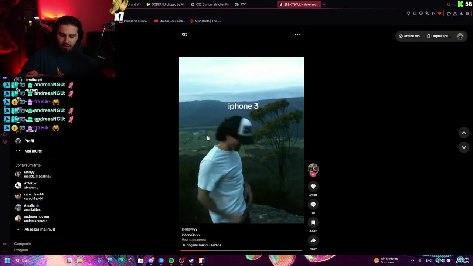Open the CS2 icon in the taskbar

point(201,260)
